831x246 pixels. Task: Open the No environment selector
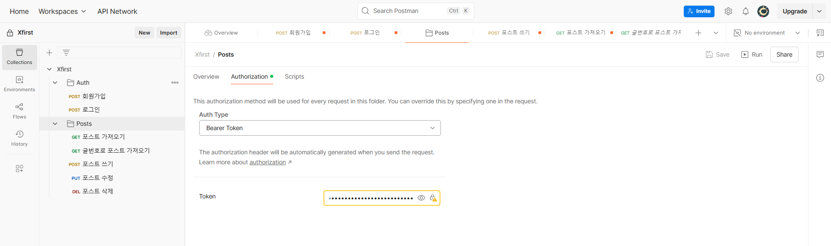767,33
